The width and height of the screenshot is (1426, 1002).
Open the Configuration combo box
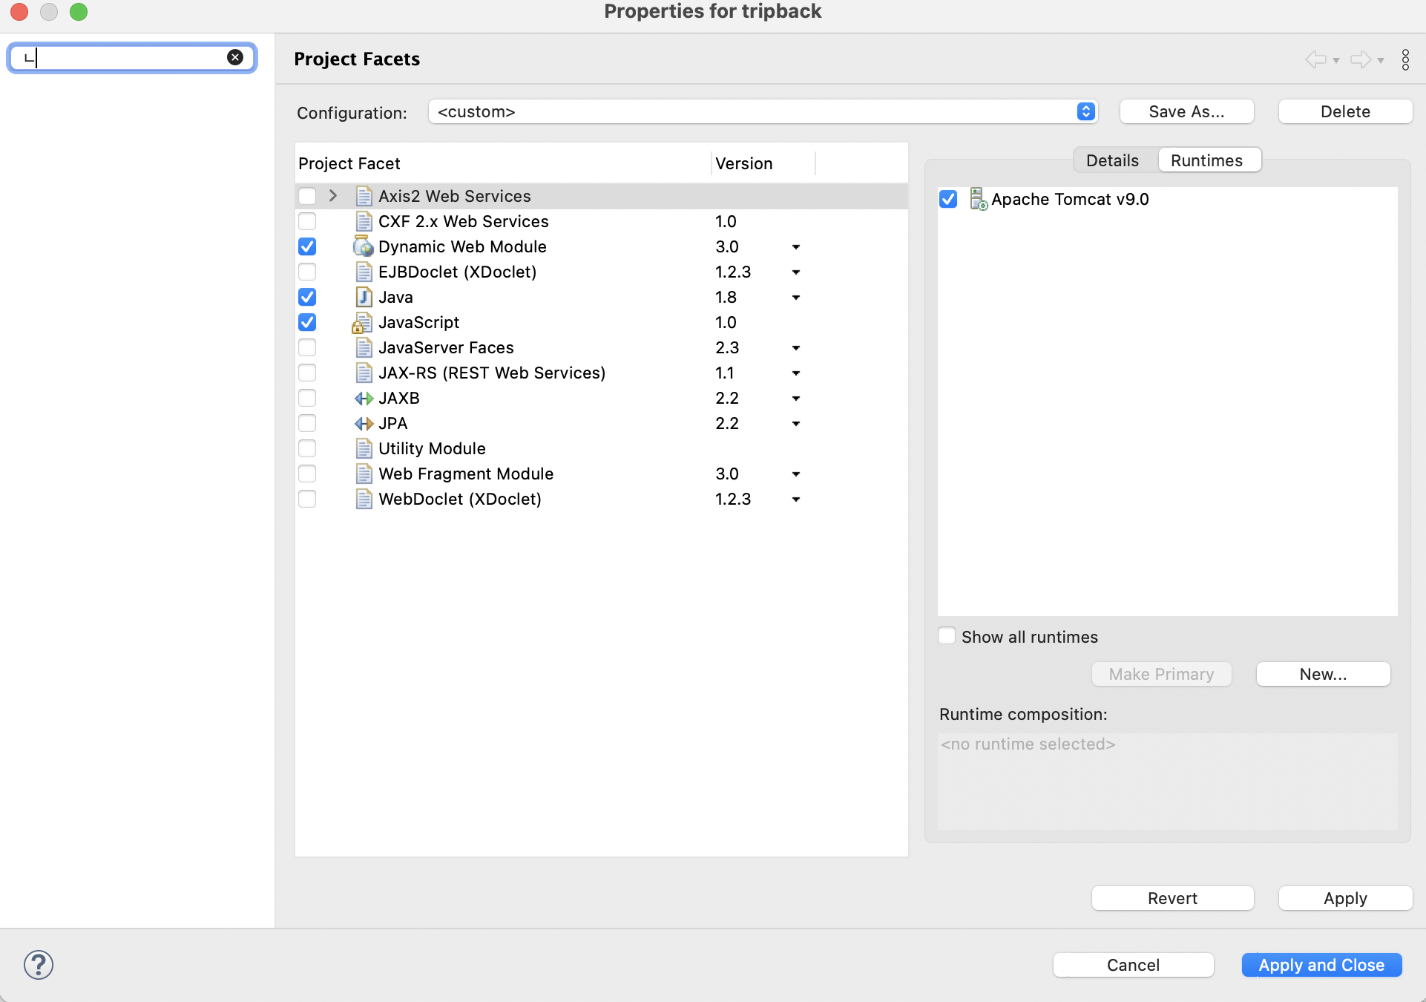(762, 112)
